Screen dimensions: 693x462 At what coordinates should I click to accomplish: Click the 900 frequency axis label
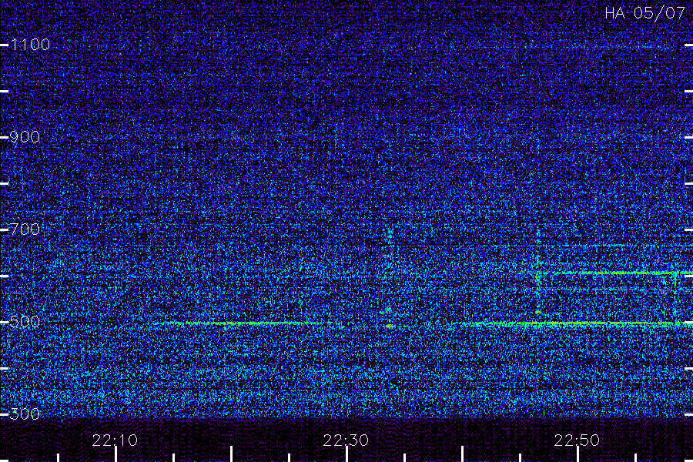click(25, 136)
